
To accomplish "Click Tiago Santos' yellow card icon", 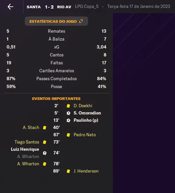I will tap(45, 142).
